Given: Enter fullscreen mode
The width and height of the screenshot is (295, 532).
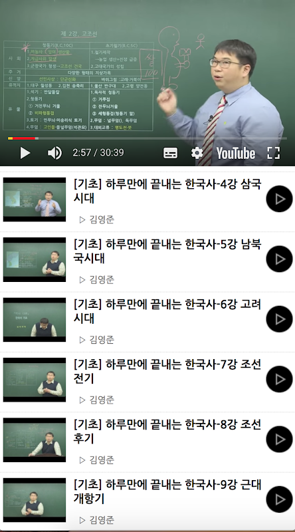Looking at the screenshot, I should click(273, 153).
